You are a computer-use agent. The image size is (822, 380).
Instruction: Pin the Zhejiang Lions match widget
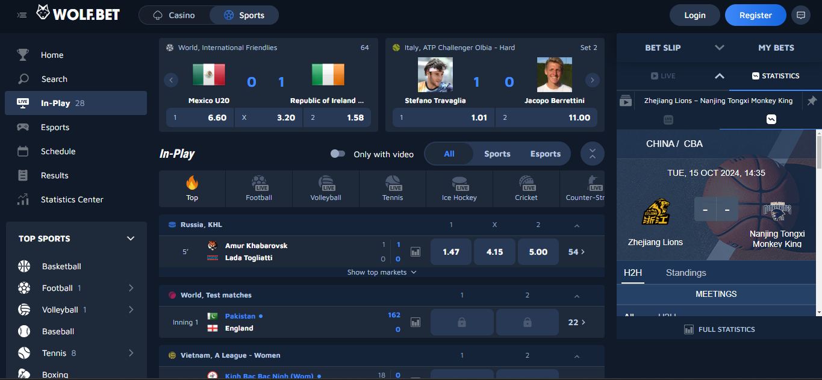(x=812, y=101)
